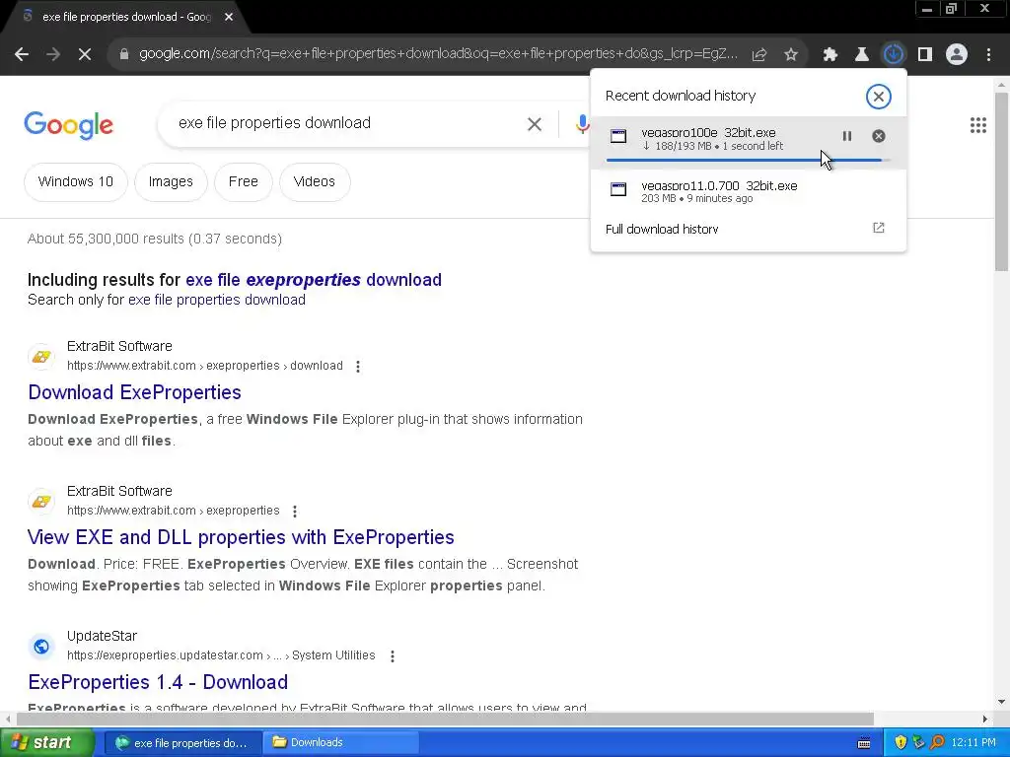Bookmark this page with the star icon
The height and width of the screenshot is (757, 1010).
coord(791,55)
